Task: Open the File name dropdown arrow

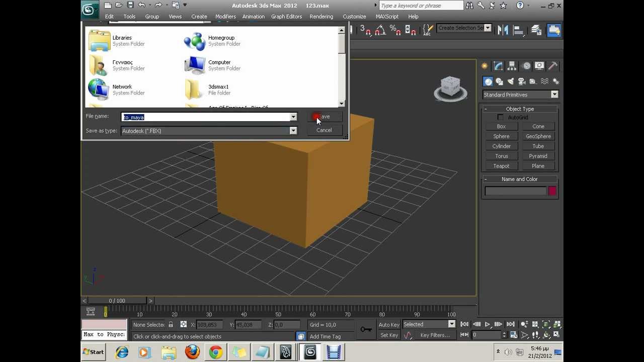Action: point(293,117)
